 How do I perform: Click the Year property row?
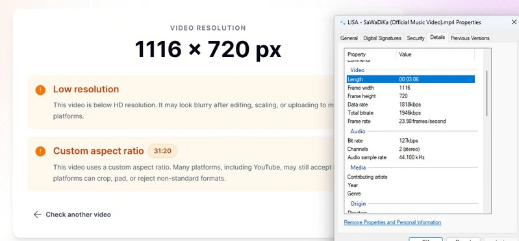(x=411, y=185)
